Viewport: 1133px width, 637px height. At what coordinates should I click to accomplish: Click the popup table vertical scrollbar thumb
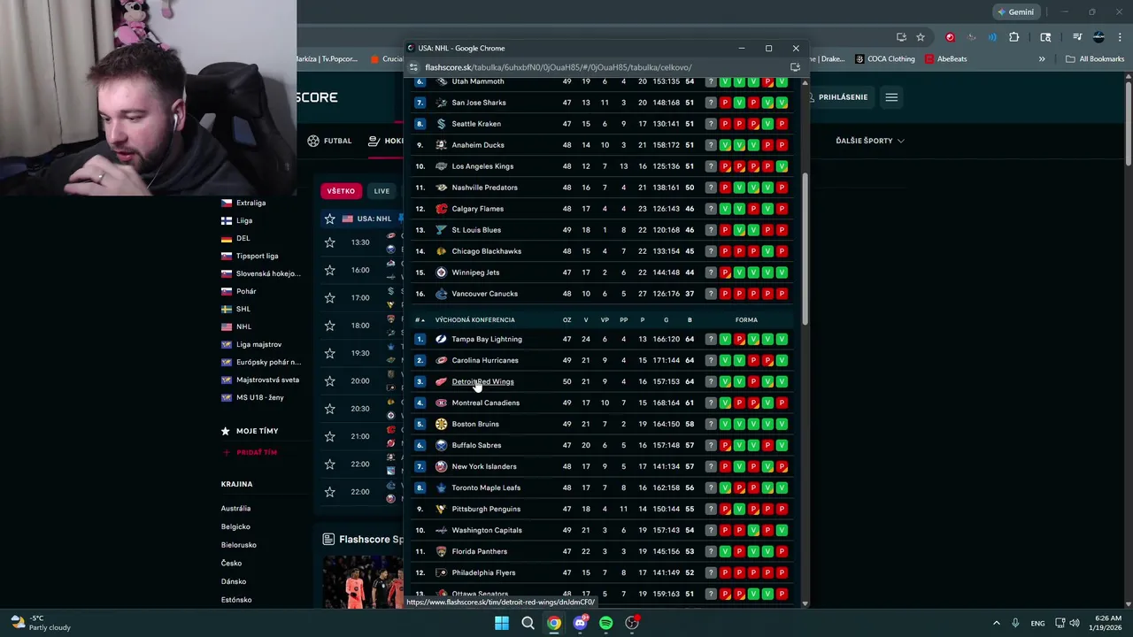point(805,248)
